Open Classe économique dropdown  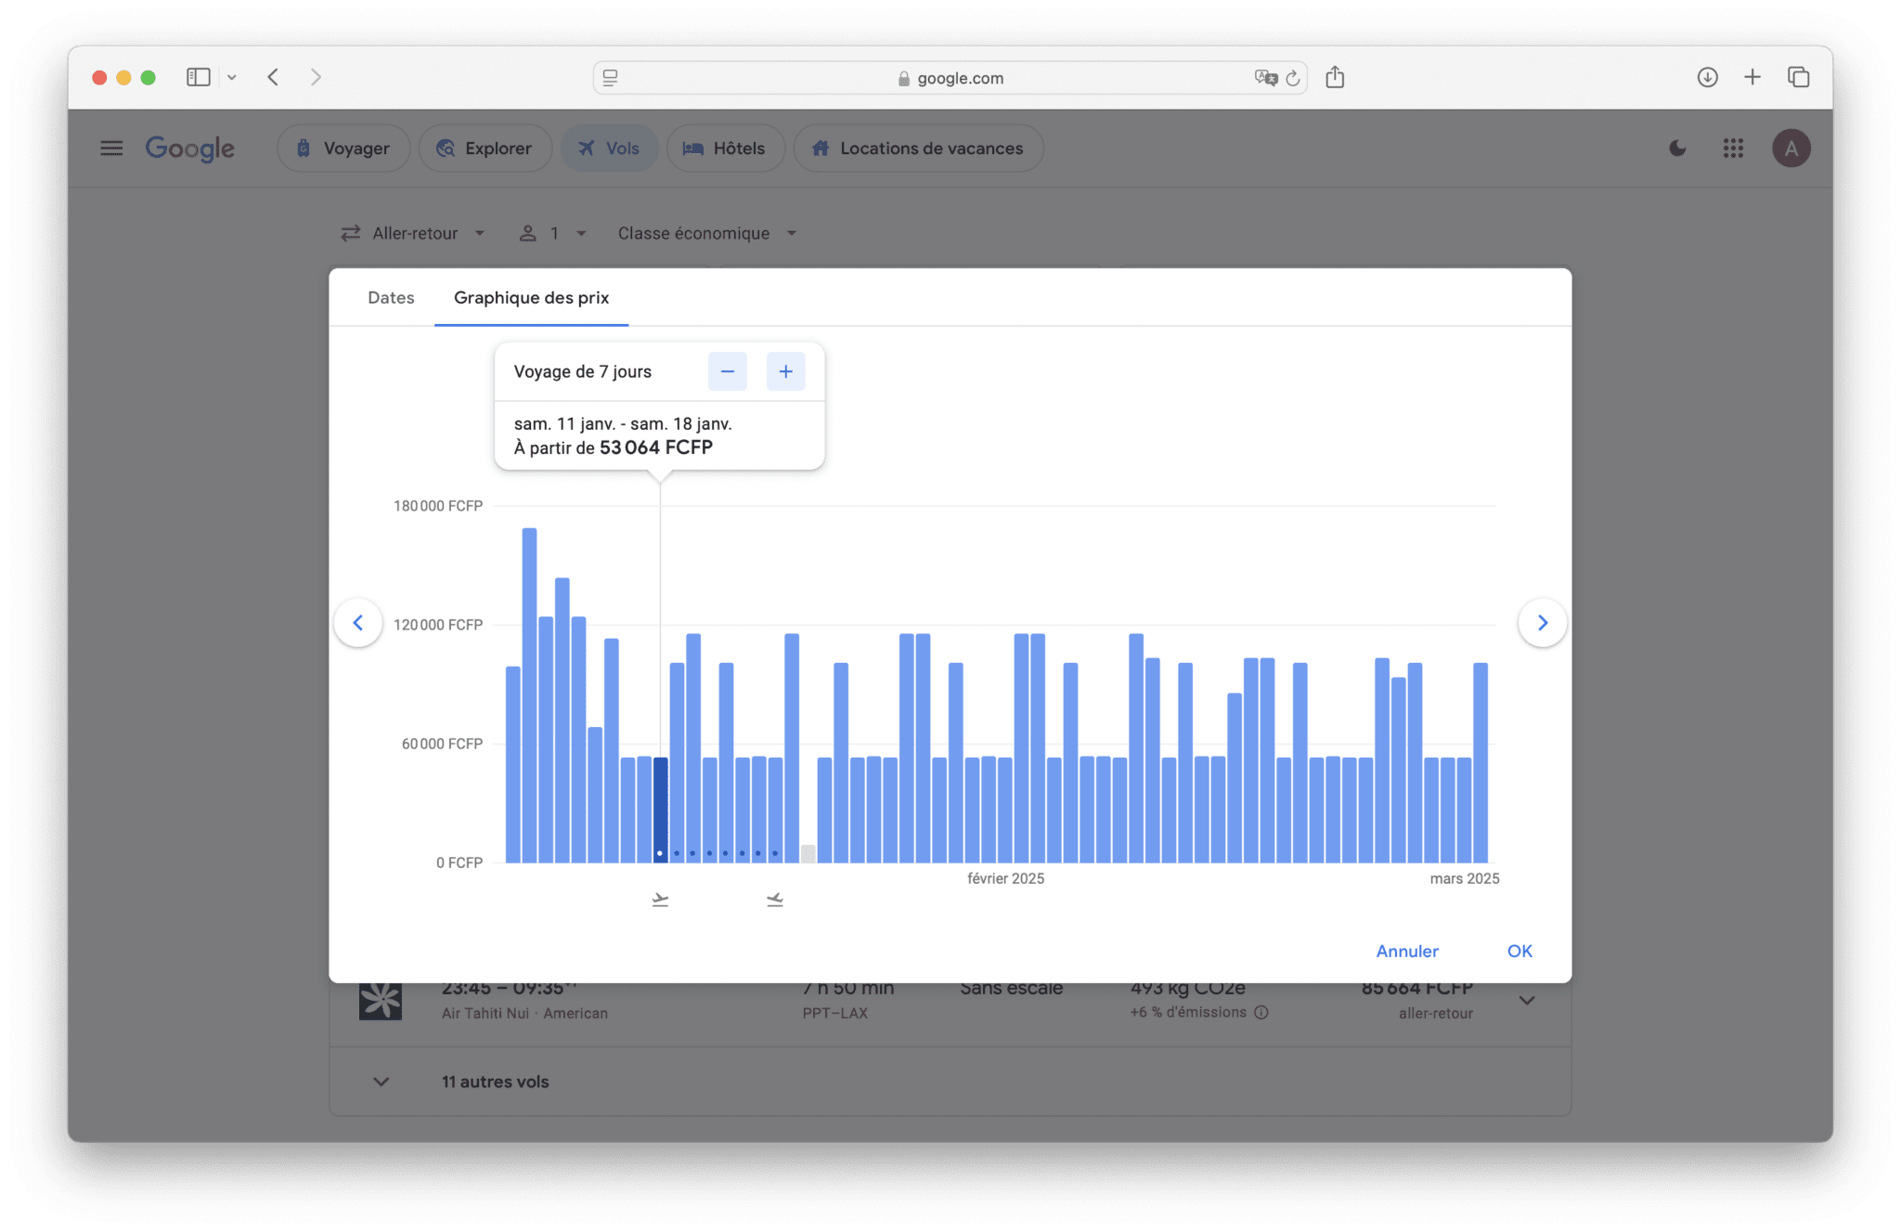pos(708,234)
